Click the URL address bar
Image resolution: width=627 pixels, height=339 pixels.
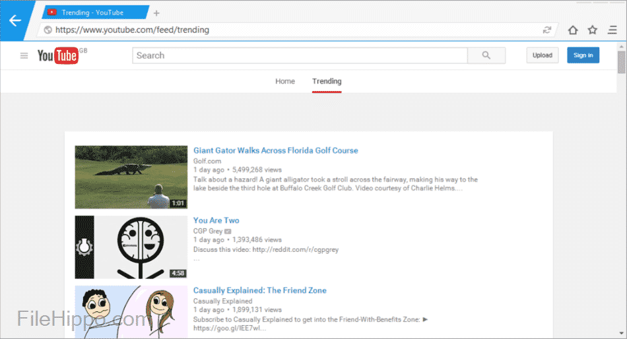(x=290, y=30)
